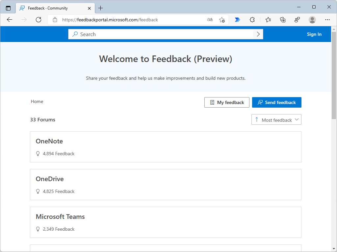Screen dimensions: 337x252
Task: Open browser profile settings
Action: click(x=312, y=20)
